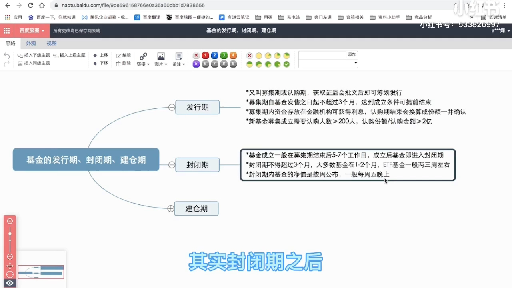Click the picture insert icon

tap(161, 56)
